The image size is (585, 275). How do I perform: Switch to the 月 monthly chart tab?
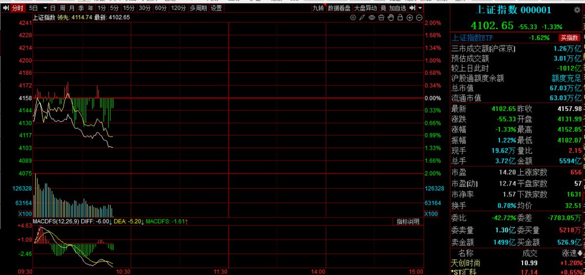point(72,8)
